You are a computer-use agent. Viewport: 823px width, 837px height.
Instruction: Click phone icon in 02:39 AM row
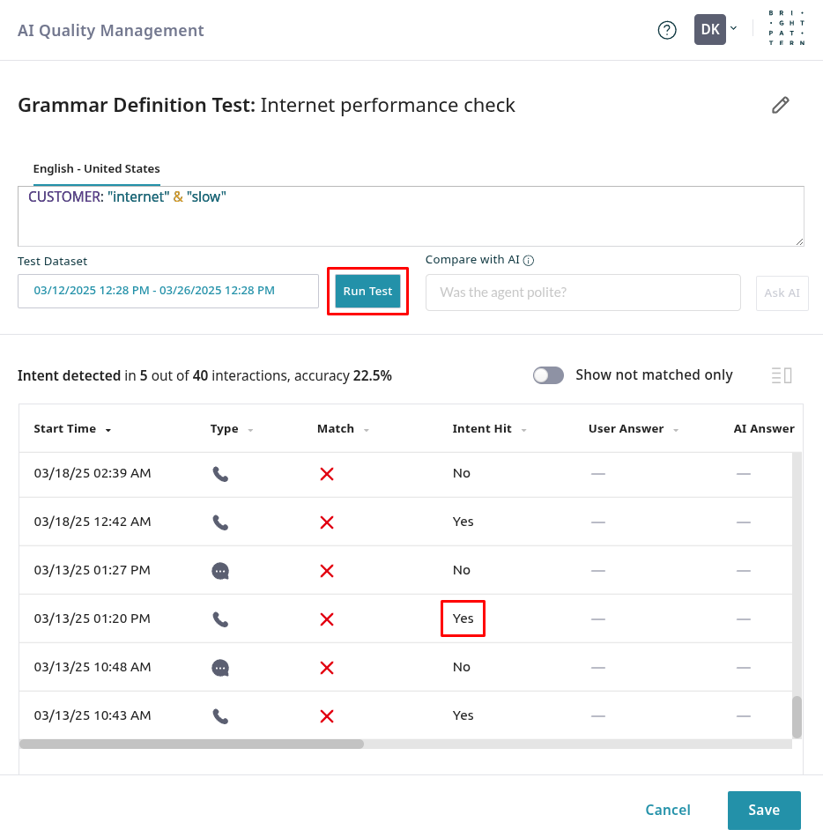click(x=220, y=474)
